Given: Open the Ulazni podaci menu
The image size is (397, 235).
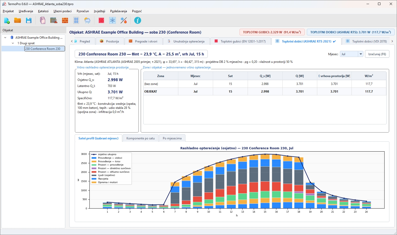Looking at the screenshot, I should [x=63, y=11].
